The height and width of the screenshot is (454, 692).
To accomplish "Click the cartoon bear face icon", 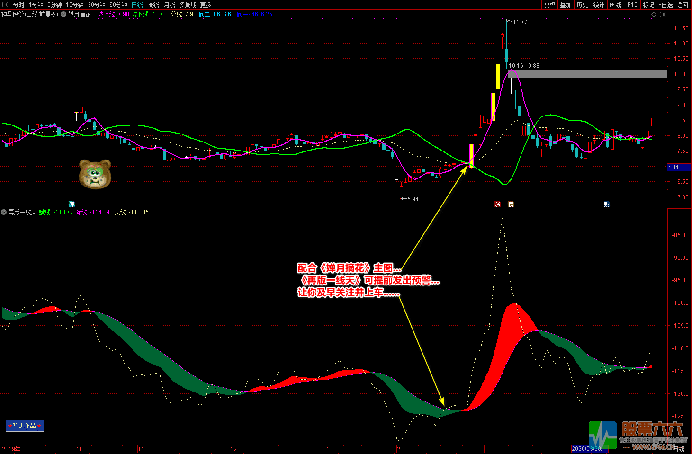I will click(95, 174).
